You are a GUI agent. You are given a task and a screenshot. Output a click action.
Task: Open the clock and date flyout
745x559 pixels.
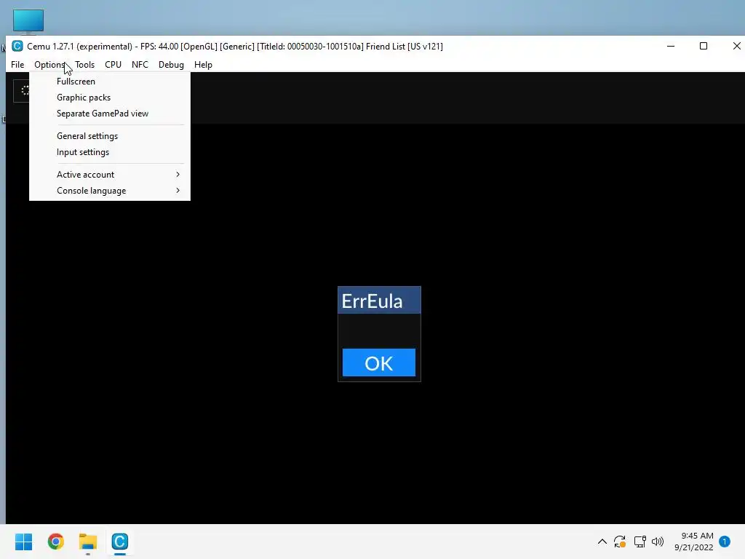[694, 542]
